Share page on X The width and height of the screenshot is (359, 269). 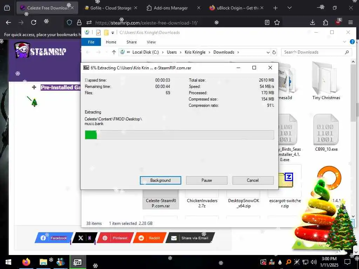pos(85,238)
